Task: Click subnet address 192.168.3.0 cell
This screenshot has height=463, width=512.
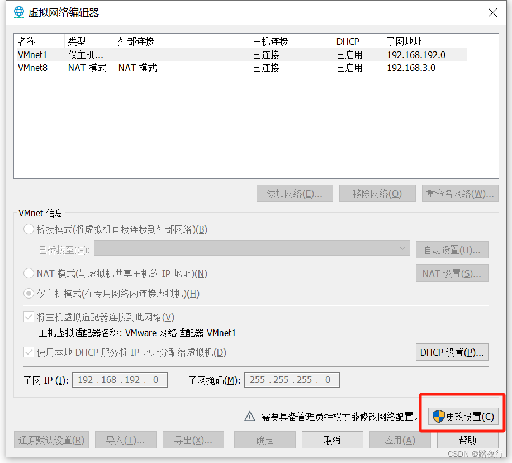Action: 411,68
